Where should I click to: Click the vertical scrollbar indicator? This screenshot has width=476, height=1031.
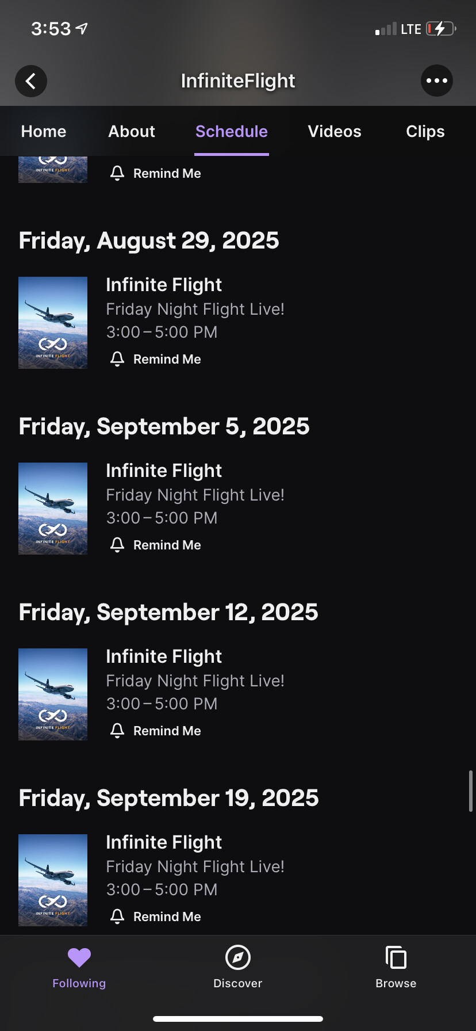471,791
